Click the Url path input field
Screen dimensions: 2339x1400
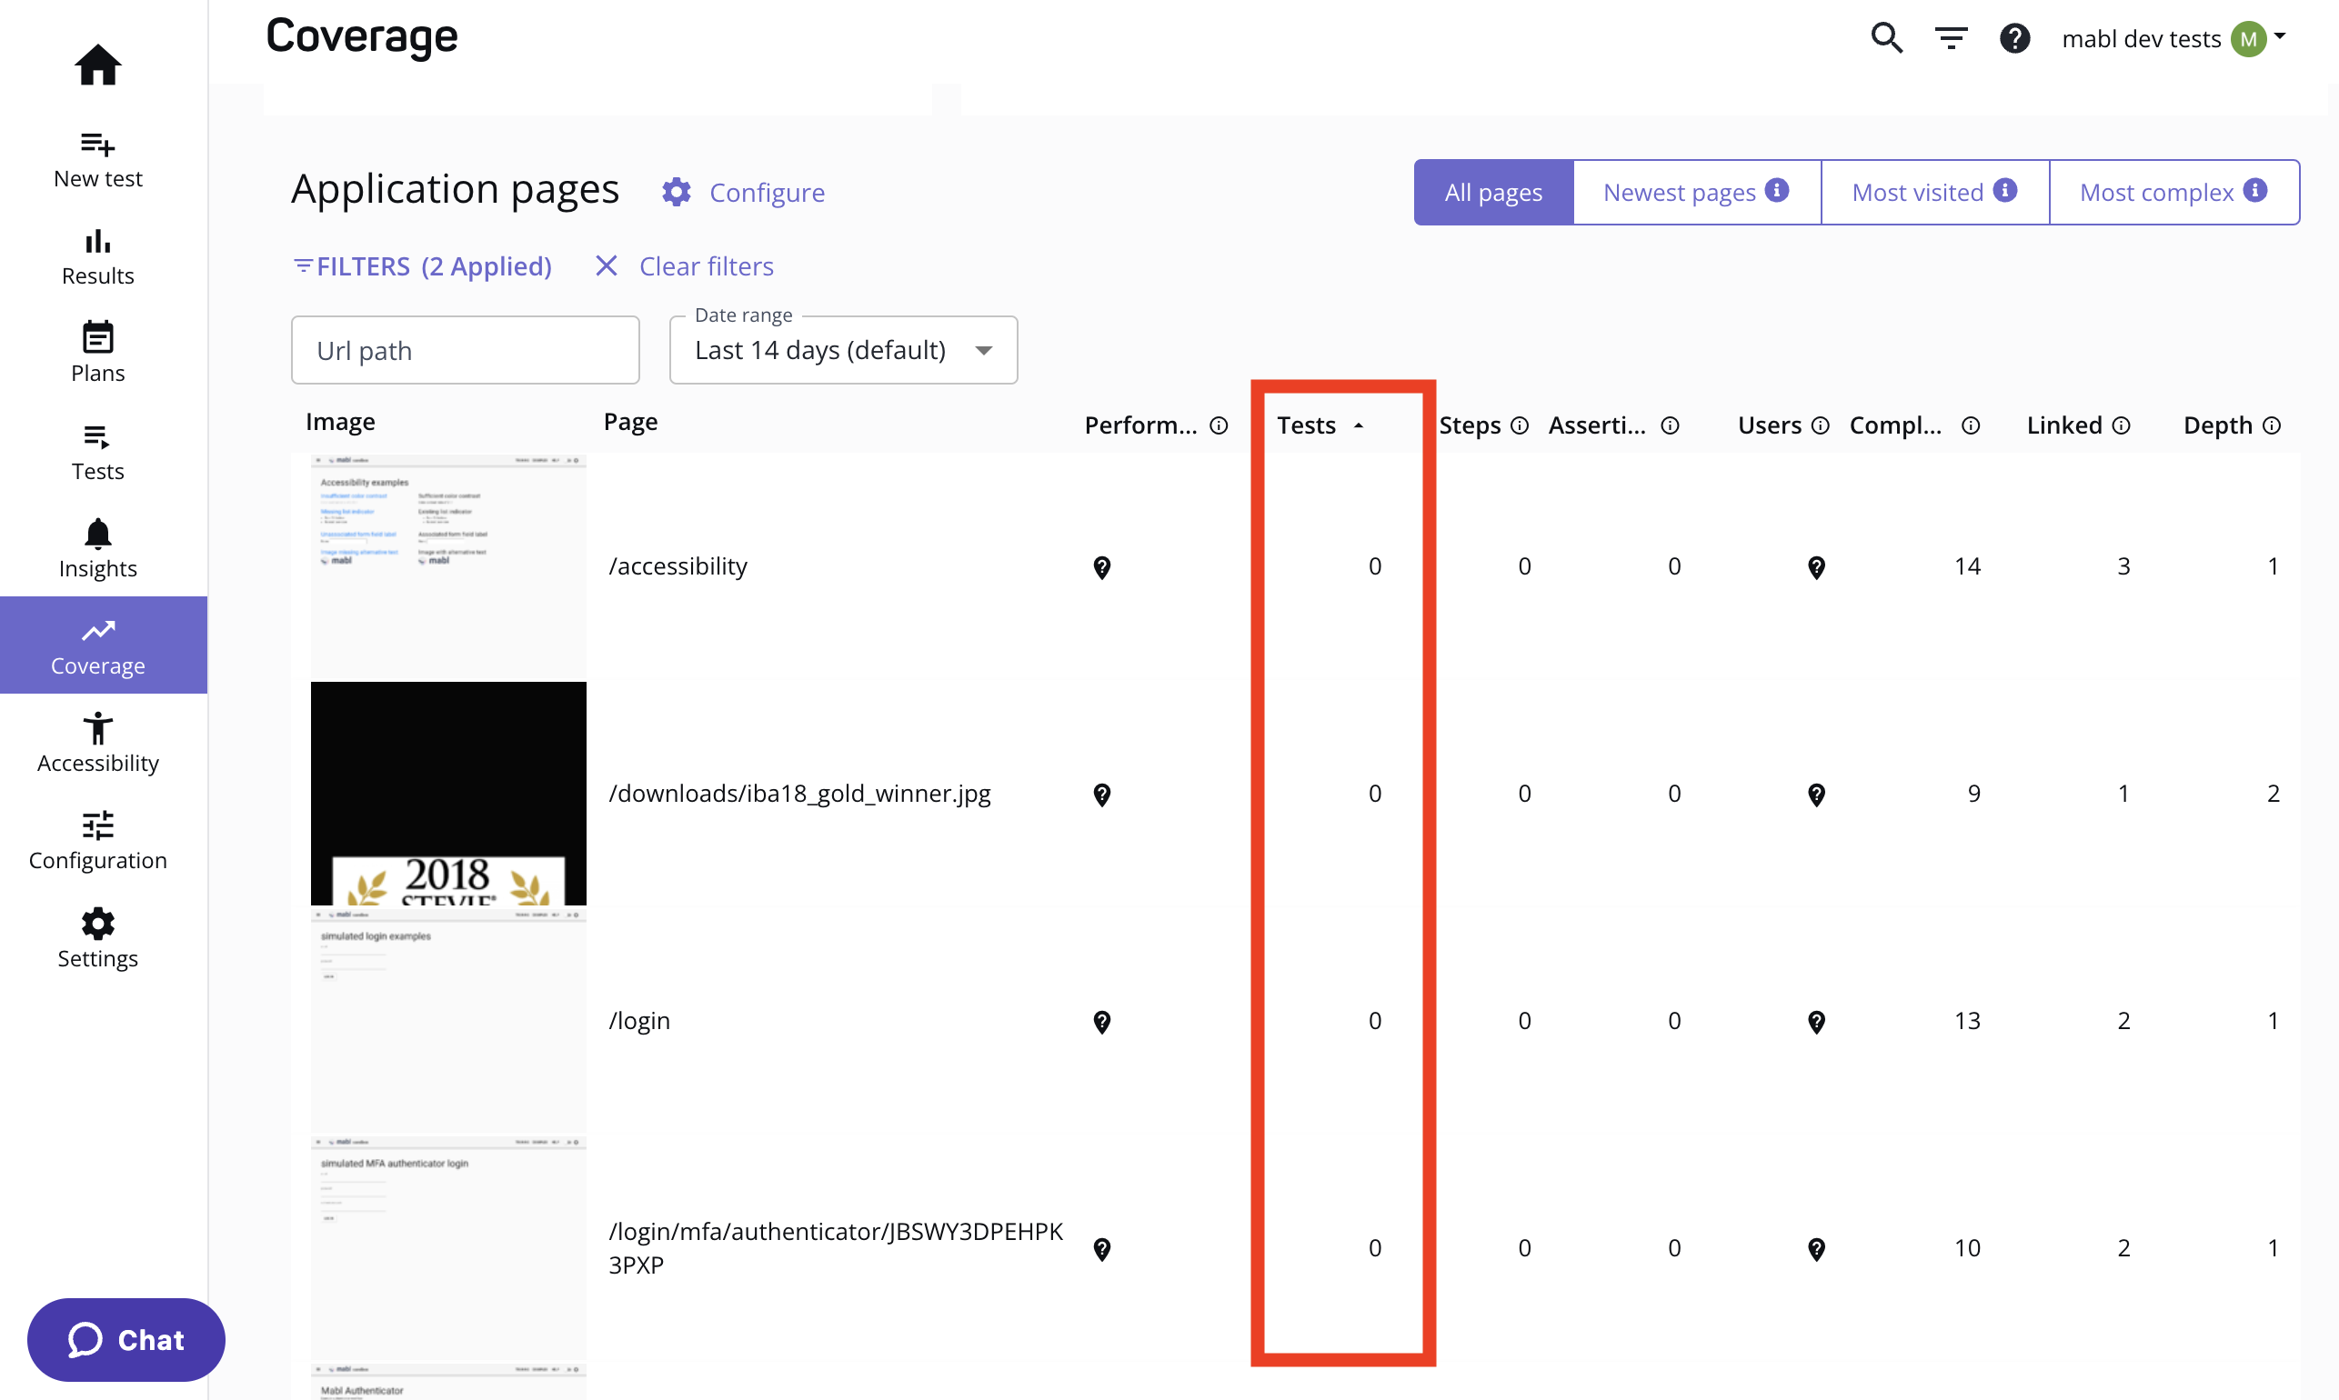465,350
